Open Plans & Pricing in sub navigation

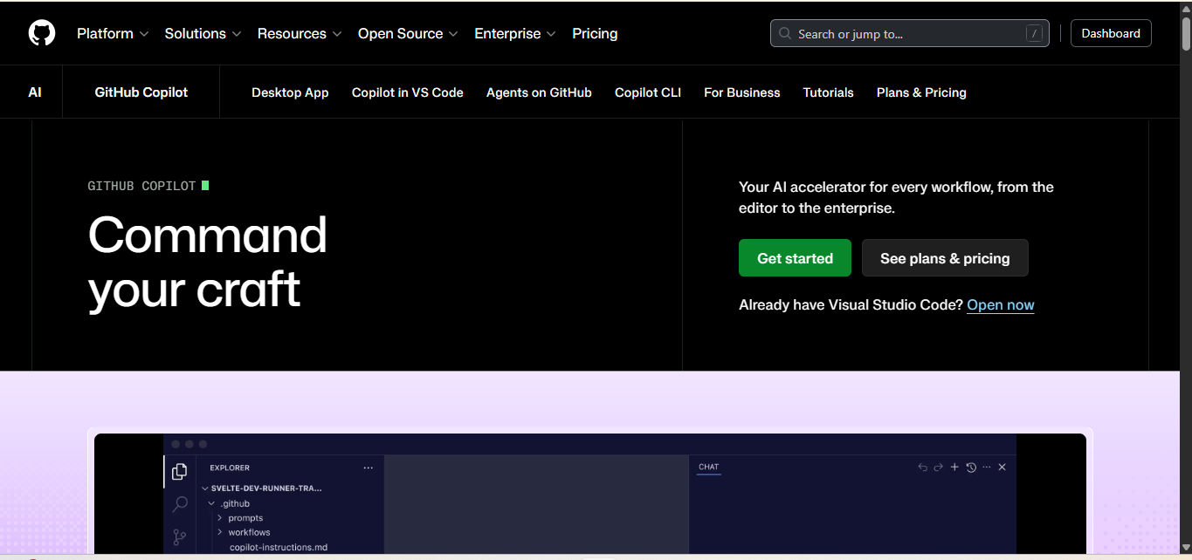[x=921, y=92]
